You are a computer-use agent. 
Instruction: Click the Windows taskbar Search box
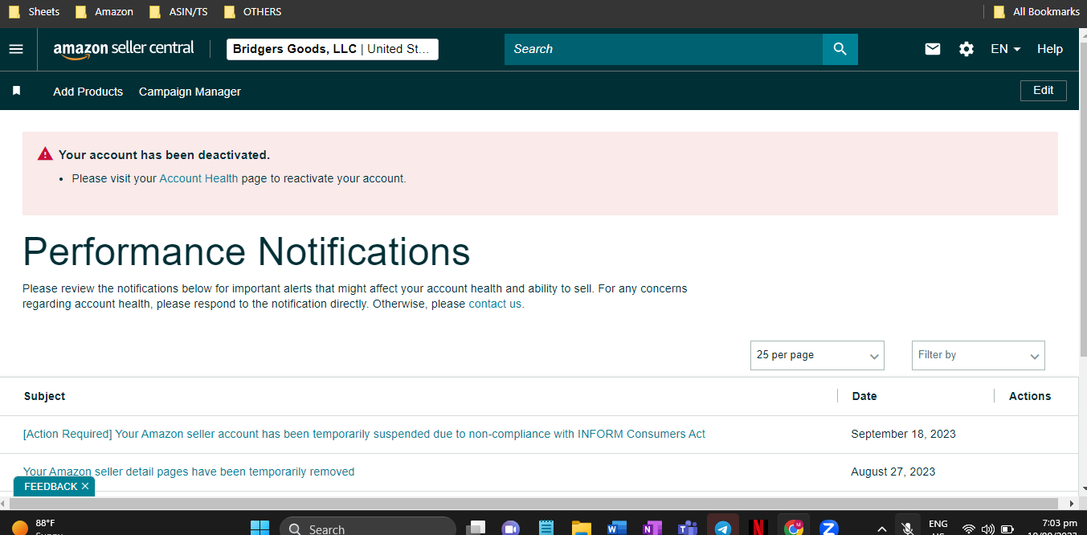pos(368,528)
